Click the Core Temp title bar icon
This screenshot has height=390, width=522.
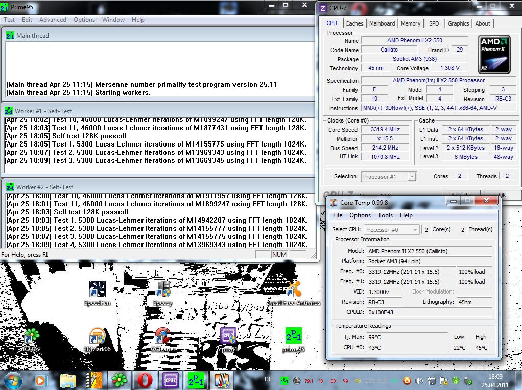coord(333,202)
